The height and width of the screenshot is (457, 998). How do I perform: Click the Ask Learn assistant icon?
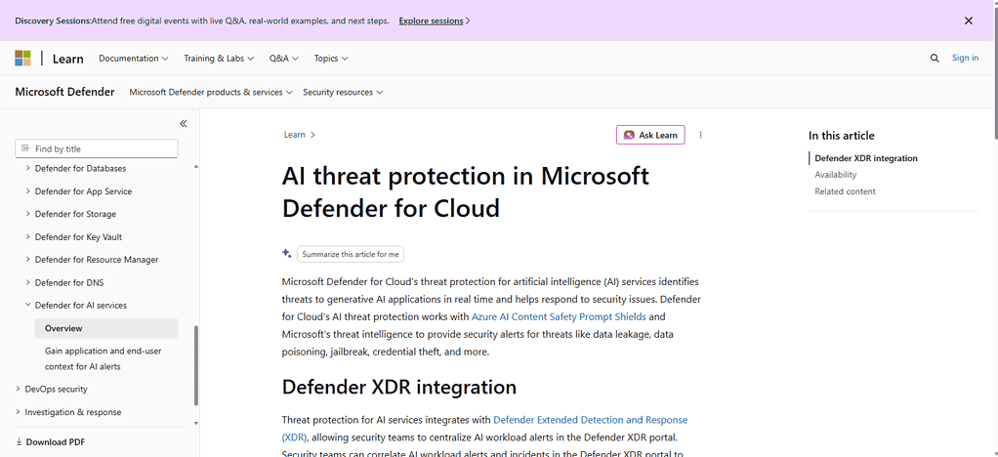tap(629, 135)
